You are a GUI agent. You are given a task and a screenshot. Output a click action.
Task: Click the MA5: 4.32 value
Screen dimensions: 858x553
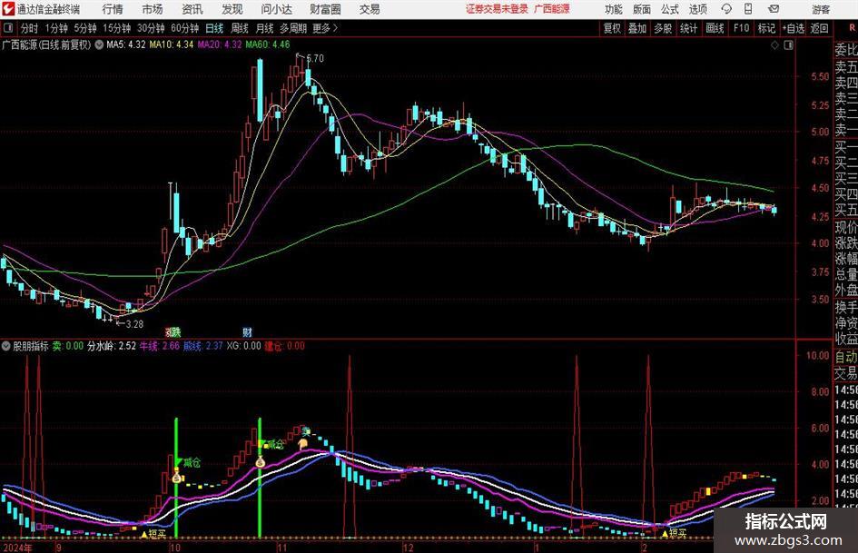126,44
